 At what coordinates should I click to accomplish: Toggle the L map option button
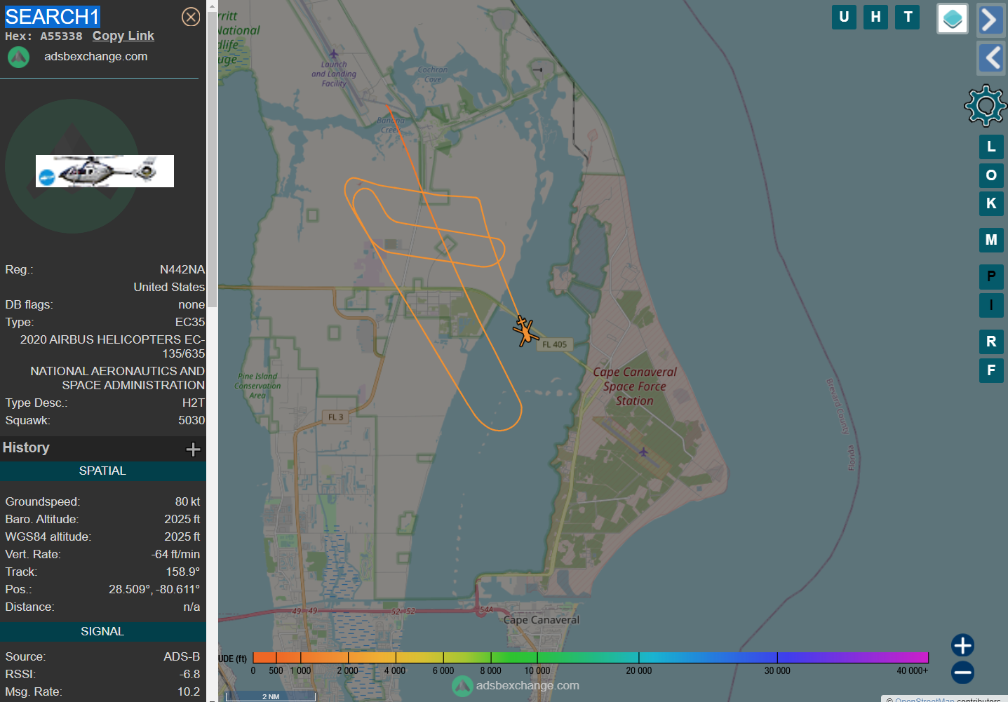(991, 147)
